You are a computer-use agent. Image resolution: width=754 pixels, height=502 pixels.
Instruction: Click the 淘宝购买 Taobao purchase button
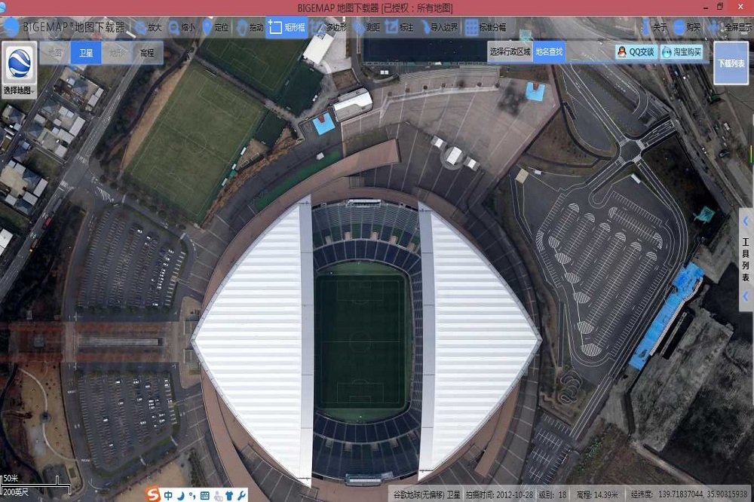pyautogui.click(x=682, y=52)
